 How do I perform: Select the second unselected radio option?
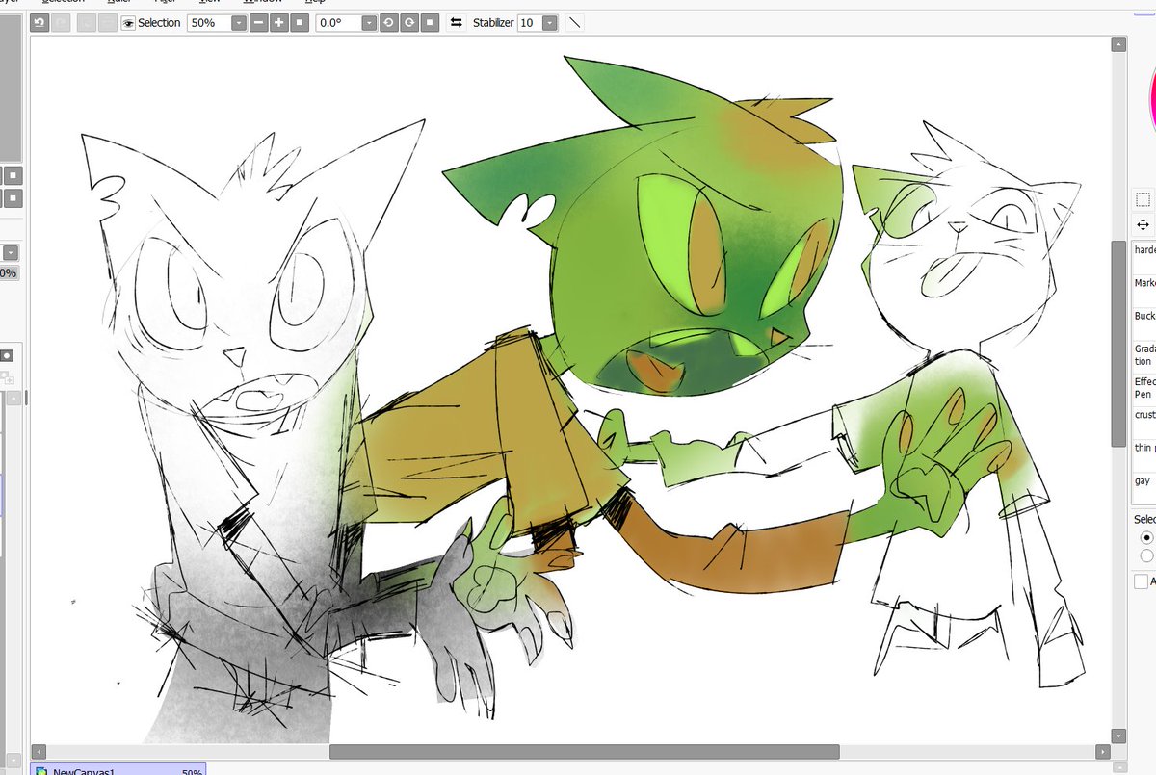1146,555
